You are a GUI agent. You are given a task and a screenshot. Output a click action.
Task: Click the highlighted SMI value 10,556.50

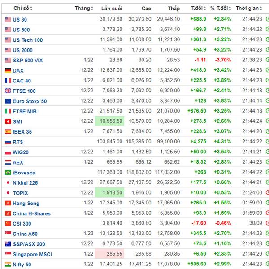(x=109, y=121)
